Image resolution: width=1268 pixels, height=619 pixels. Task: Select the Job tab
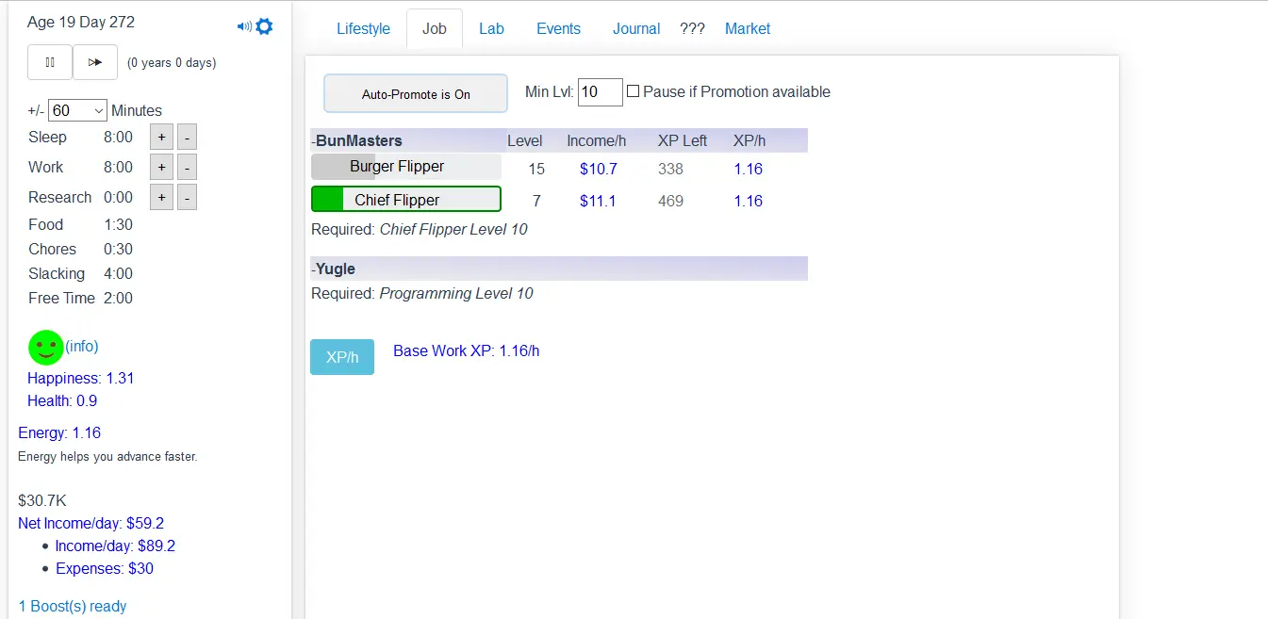pos(435,28)
